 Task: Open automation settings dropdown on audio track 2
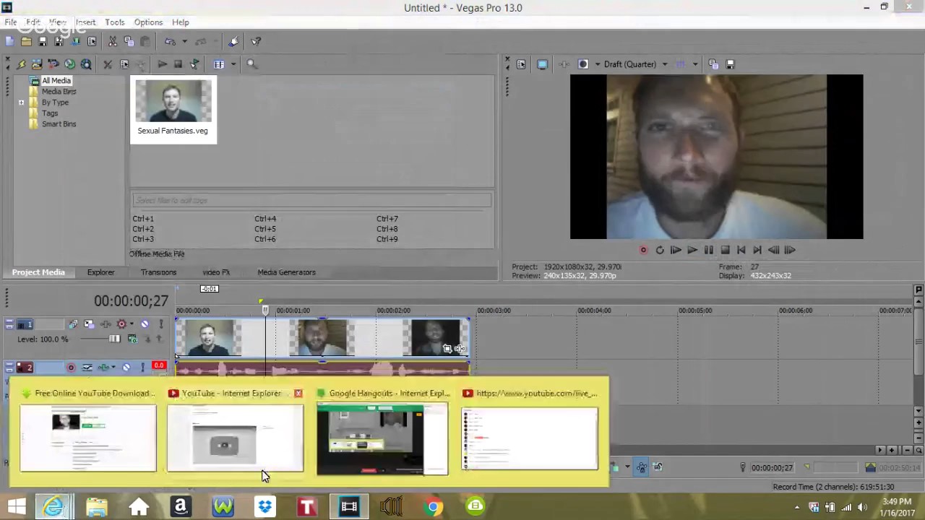[113, 368]
